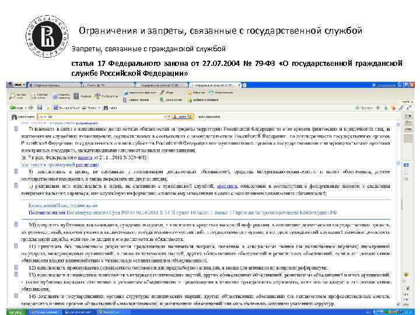420x315 pixels.
Task: Click the search-in-text input field
Action: (102, 117)
